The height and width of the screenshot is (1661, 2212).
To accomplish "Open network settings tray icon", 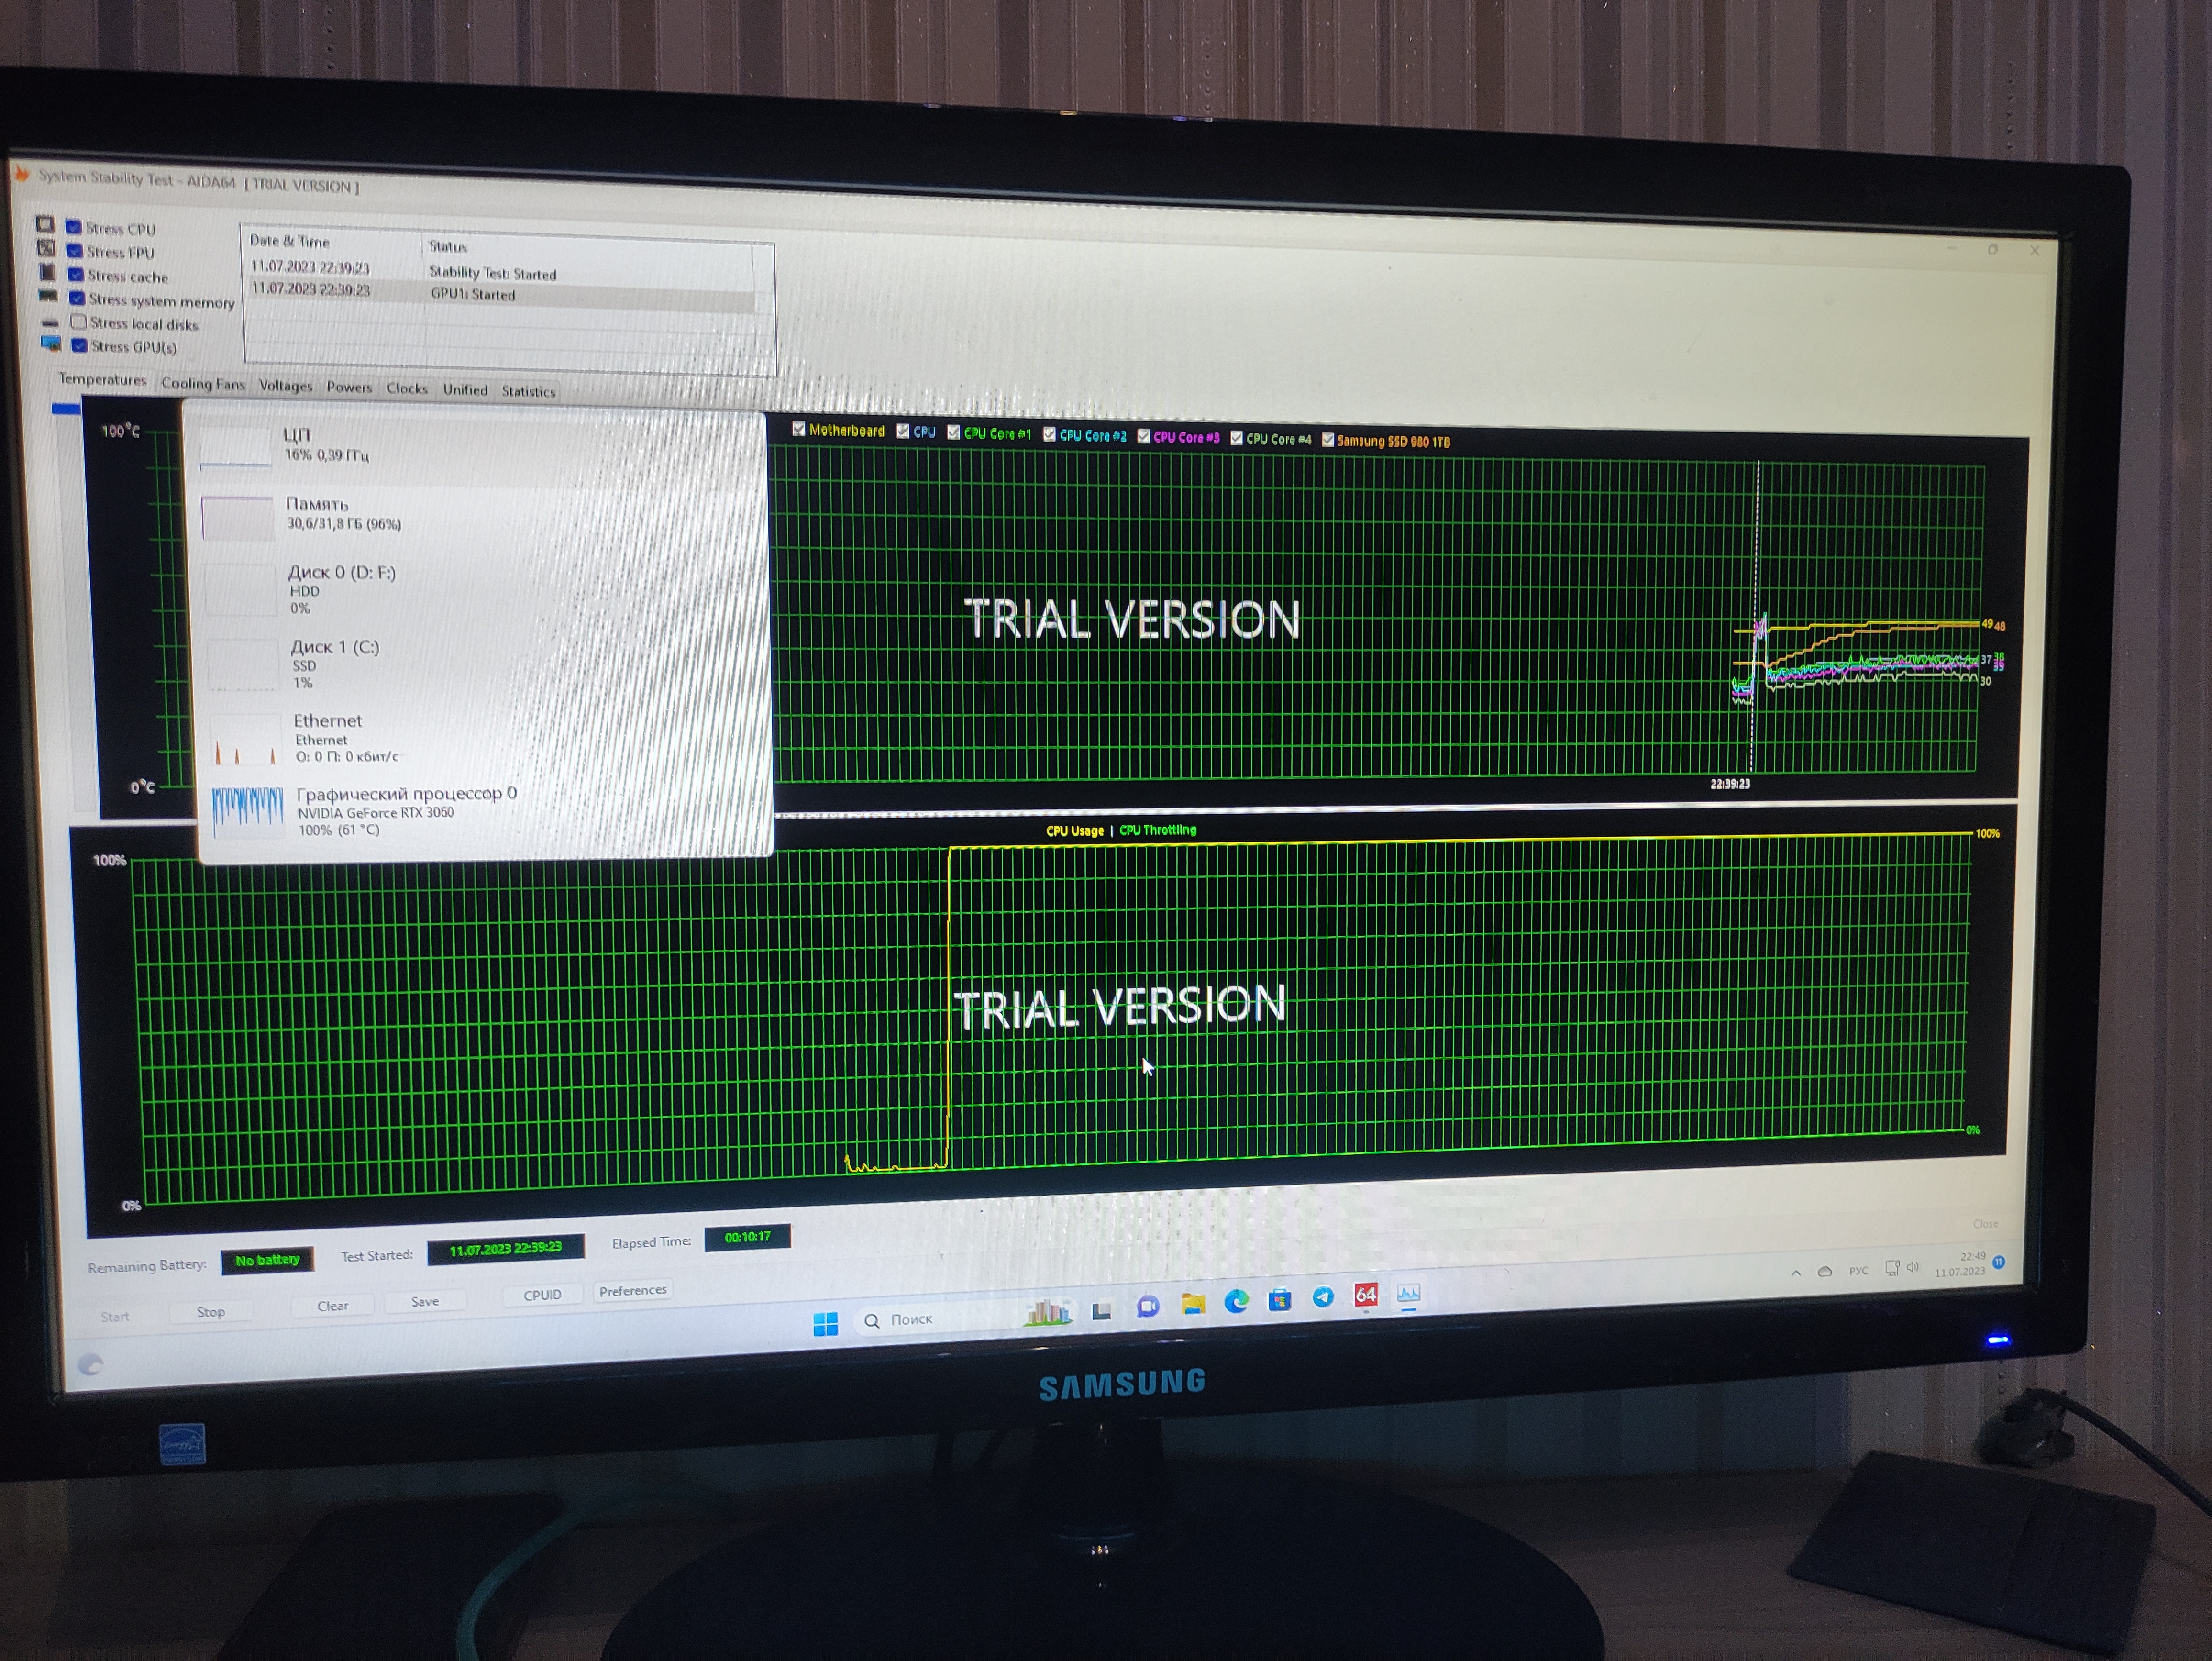I will [1892, 1268].
